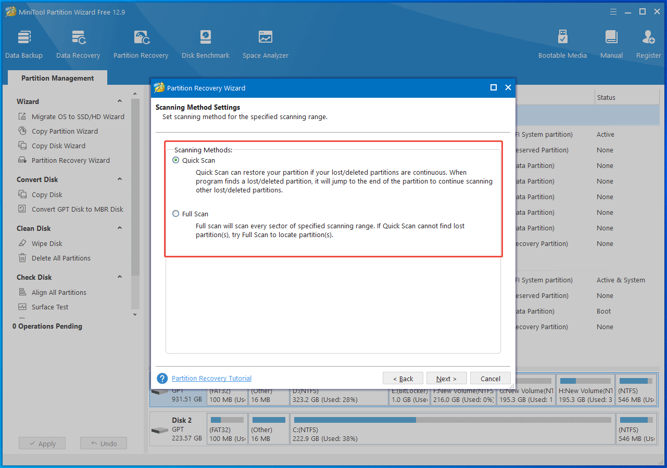Select the Quick Scan radio button
Image resolution: width=667 pixels, height=468 pixels.
(176, 160)
